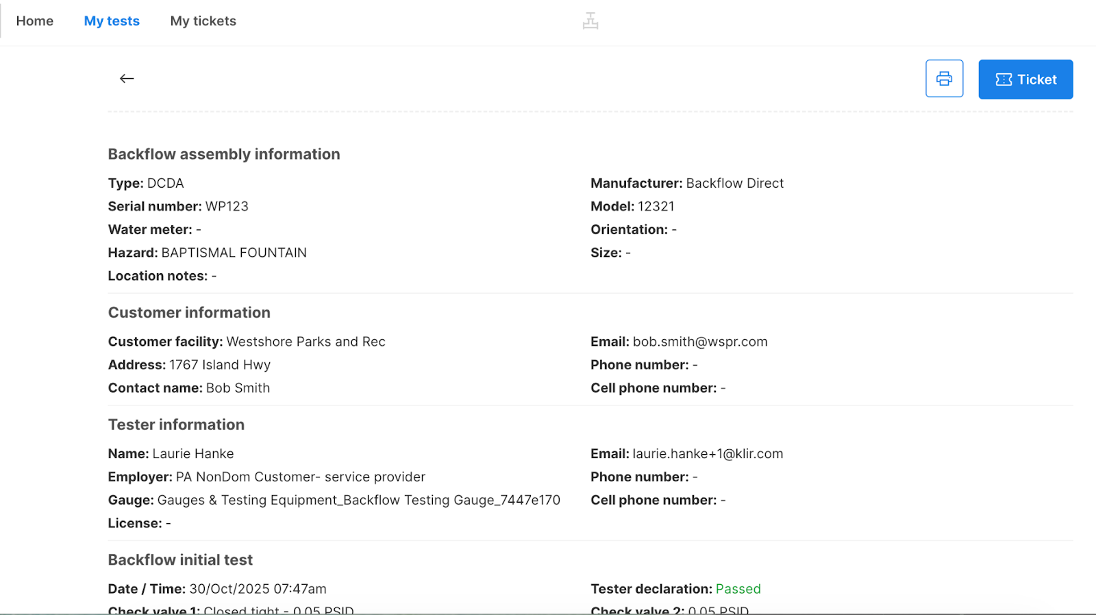
Task: Click the Backflow Direct manufacturer value
Action: tap(734, 183)
